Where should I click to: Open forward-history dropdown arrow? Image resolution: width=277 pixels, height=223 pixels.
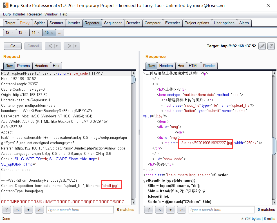tap(76, 46)
